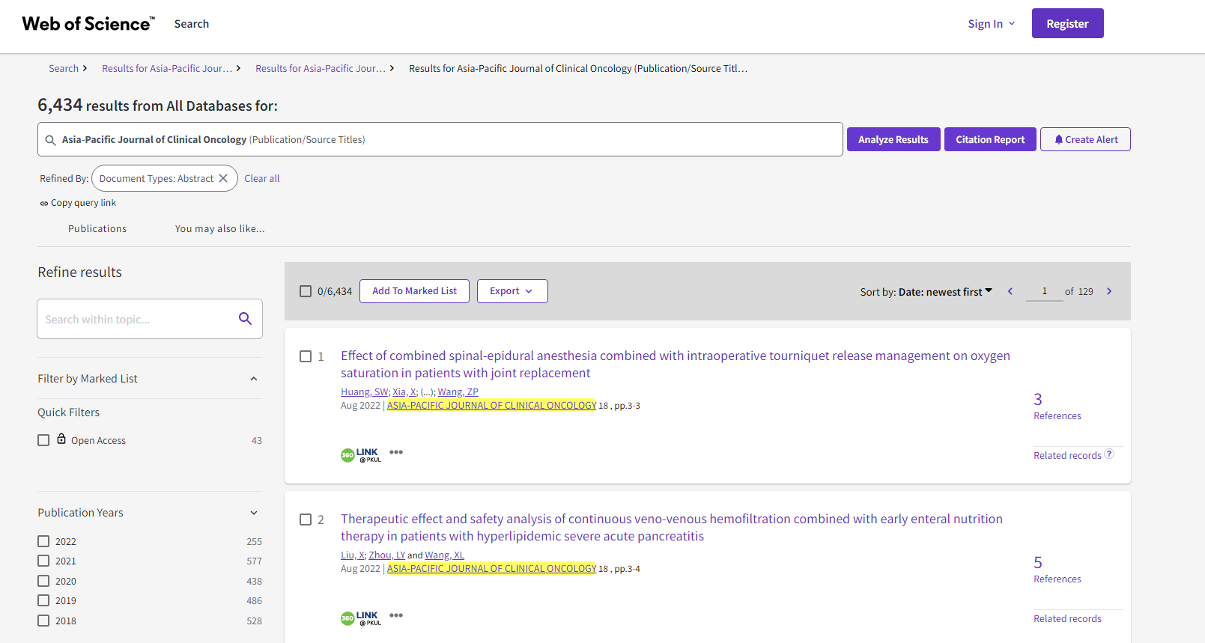The height and width of the screenshot is (643, 1205).
Task: Check the 2021 publication year box
Action: tap(43, 561)
